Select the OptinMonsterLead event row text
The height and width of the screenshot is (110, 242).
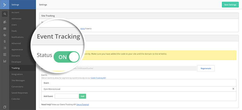pyautogui.click(x=52, y=89)
